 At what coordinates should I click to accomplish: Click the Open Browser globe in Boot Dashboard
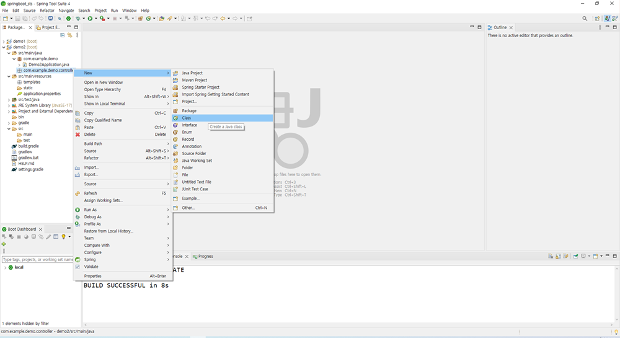click(26, 237)
